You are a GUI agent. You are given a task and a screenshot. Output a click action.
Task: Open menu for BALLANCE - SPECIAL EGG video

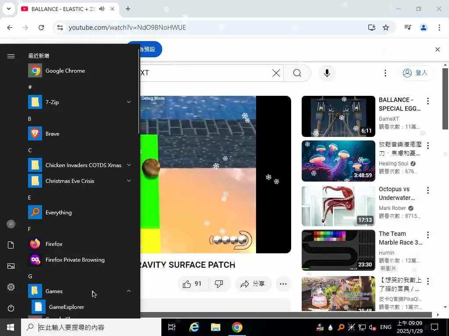tap(428, 101)
